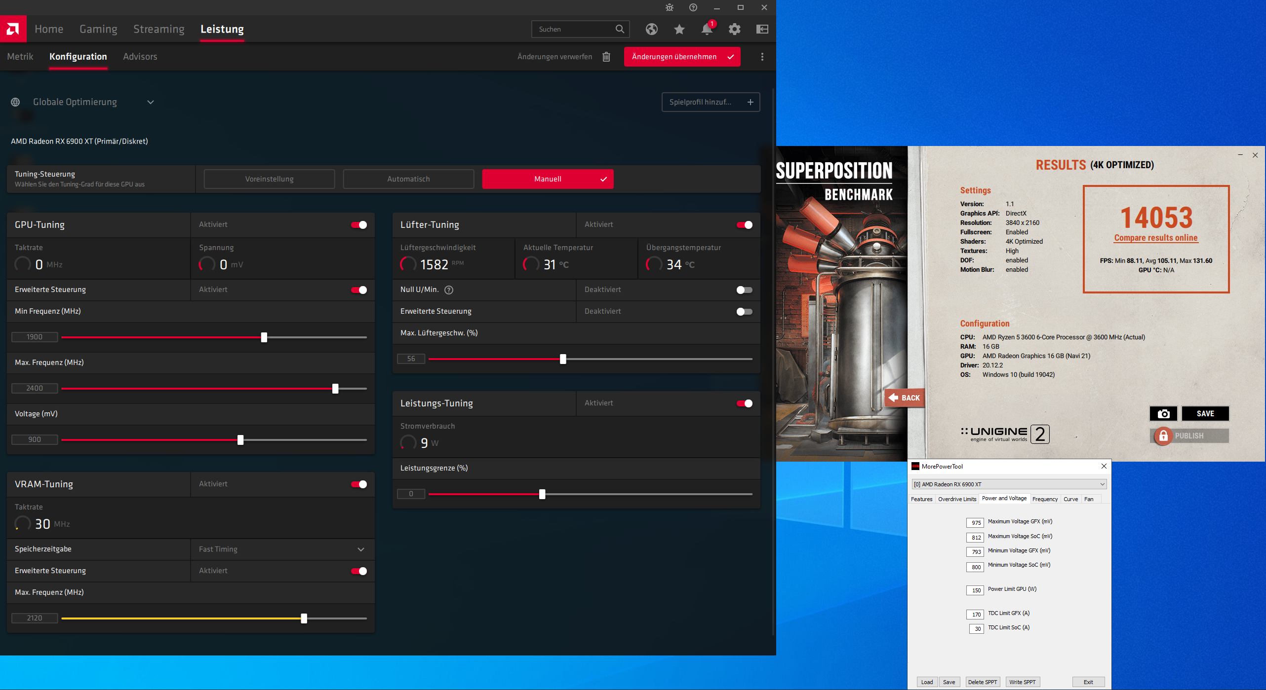Enable the Null U/Min. toggle
This screenshot has height=690, width=1266.
(744, 290)
